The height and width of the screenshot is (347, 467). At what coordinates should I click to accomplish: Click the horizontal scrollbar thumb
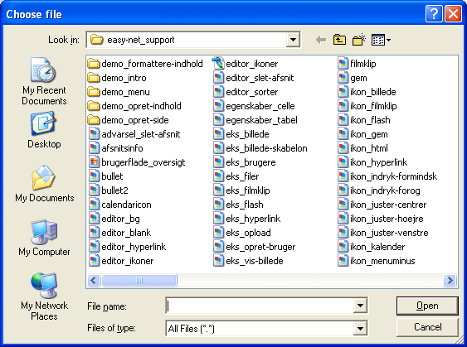pos(139,280)
